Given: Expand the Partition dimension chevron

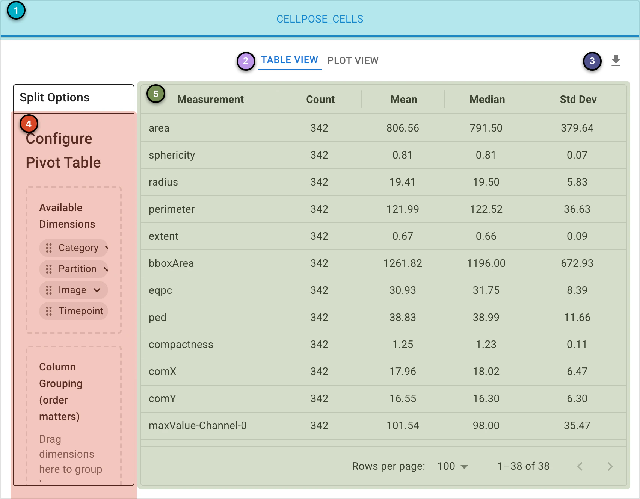Looking at the screenshot, I should coord(106,269).
